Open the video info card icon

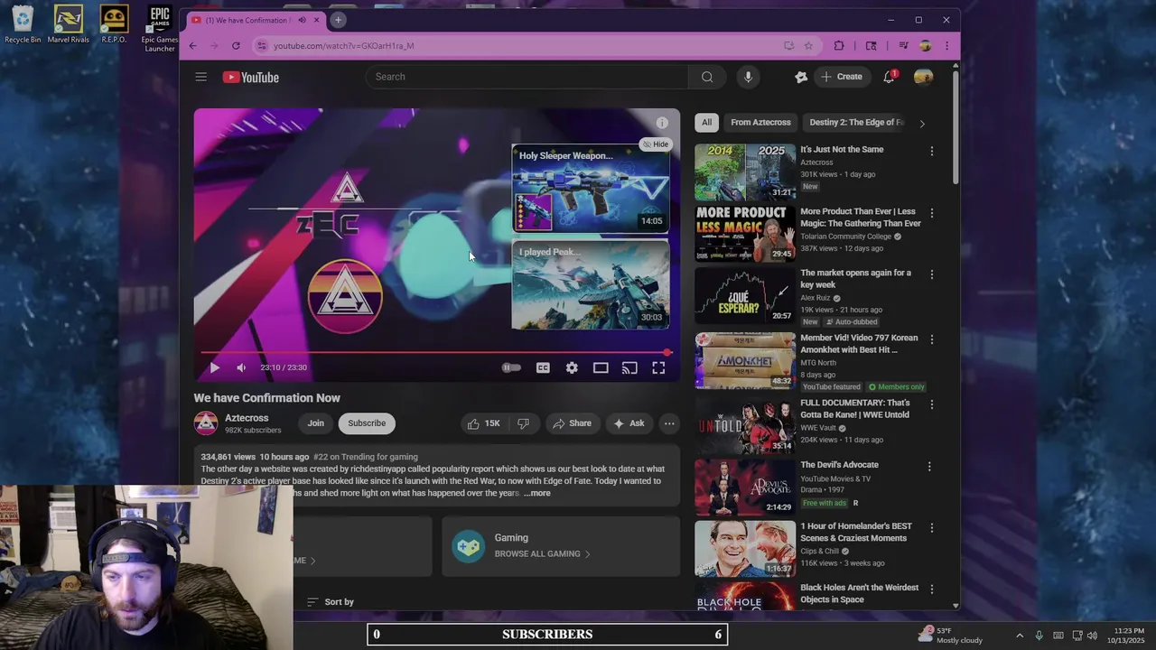tap(662, 123)
